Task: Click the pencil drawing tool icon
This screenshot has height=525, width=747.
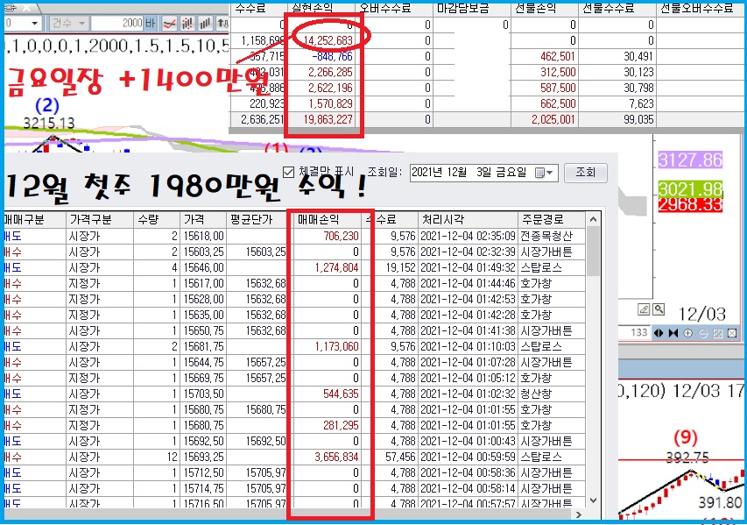Action: click(644, 309)
